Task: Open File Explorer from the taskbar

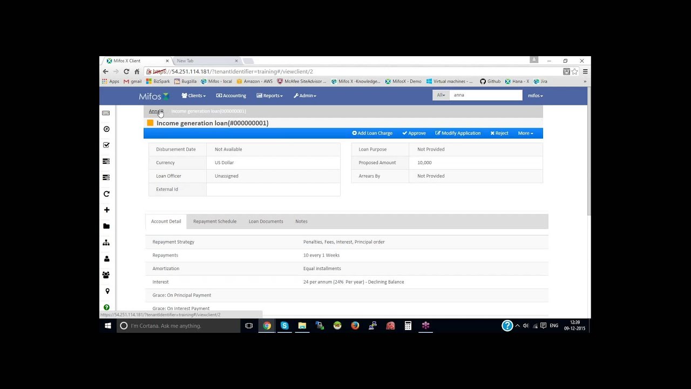Action: coord(302,326)
